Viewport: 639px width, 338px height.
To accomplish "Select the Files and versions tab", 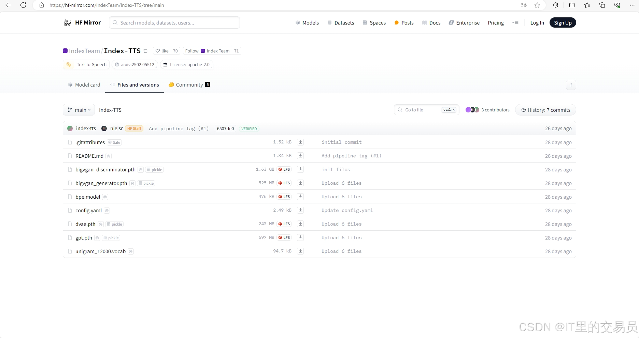I will pos(134,85).
